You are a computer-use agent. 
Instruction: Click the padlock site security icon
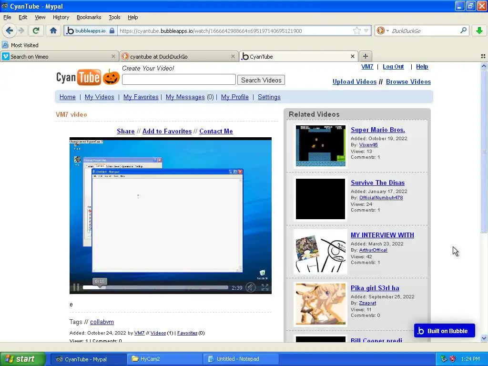coord(112,30)
